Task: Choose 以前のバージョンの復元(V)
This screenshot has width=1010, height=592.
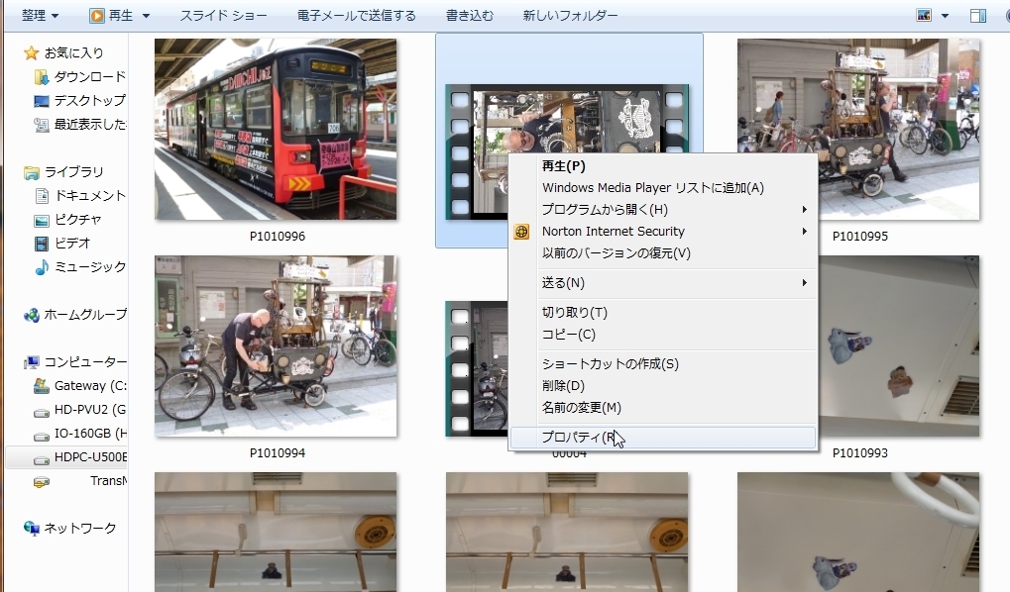Action: [663, 253]
